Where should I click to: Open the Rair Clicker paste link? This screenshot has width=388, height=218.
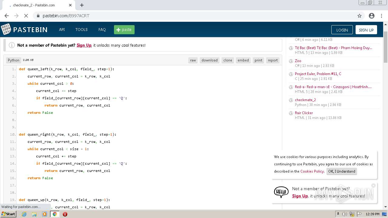coord(304,113)
